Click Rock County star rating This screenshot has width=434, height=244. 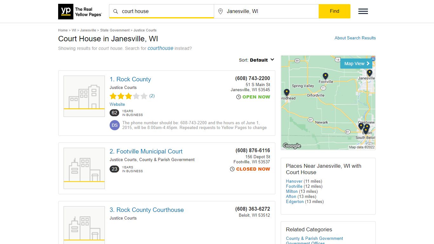(129, 96)
